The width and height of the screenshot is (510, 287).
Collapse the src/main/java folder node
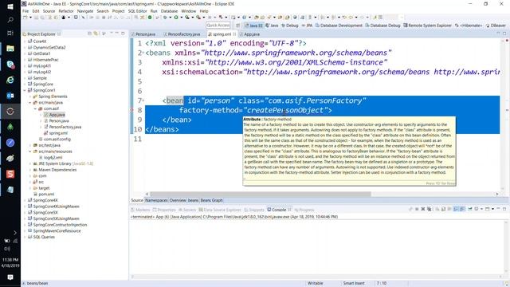[x=30, y=103]
